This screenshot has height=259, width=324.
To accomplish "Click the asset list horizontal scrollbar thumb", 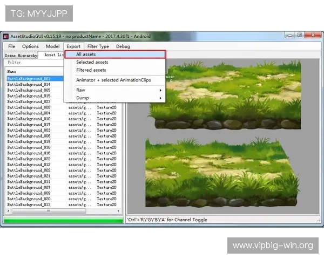I will 49,211.
